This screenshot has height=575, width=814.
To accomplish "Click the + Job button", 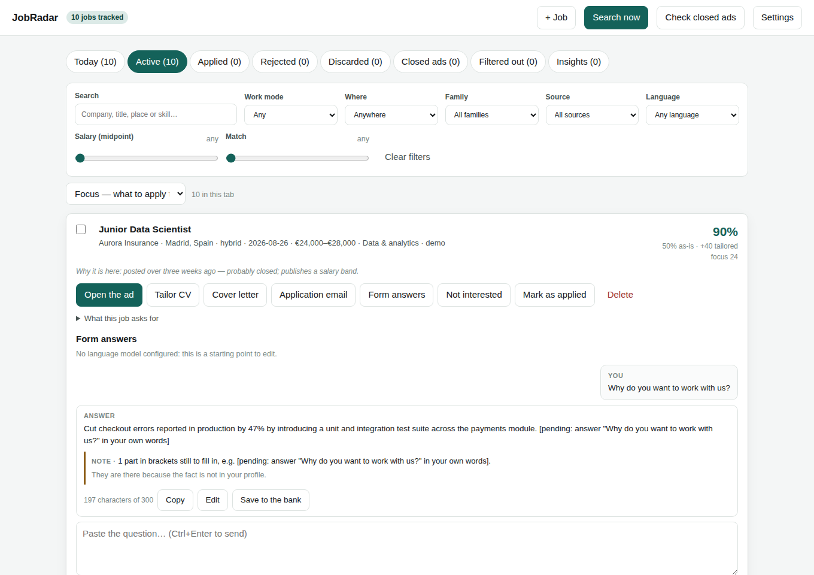I will coord(556,17).
